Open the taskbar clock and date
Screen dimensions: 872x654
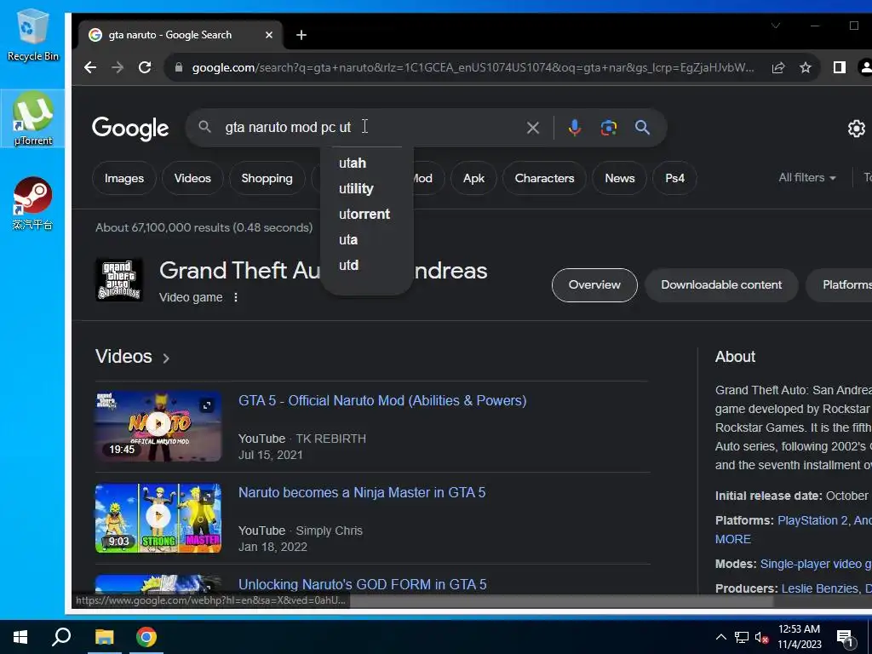pos(799,637)
